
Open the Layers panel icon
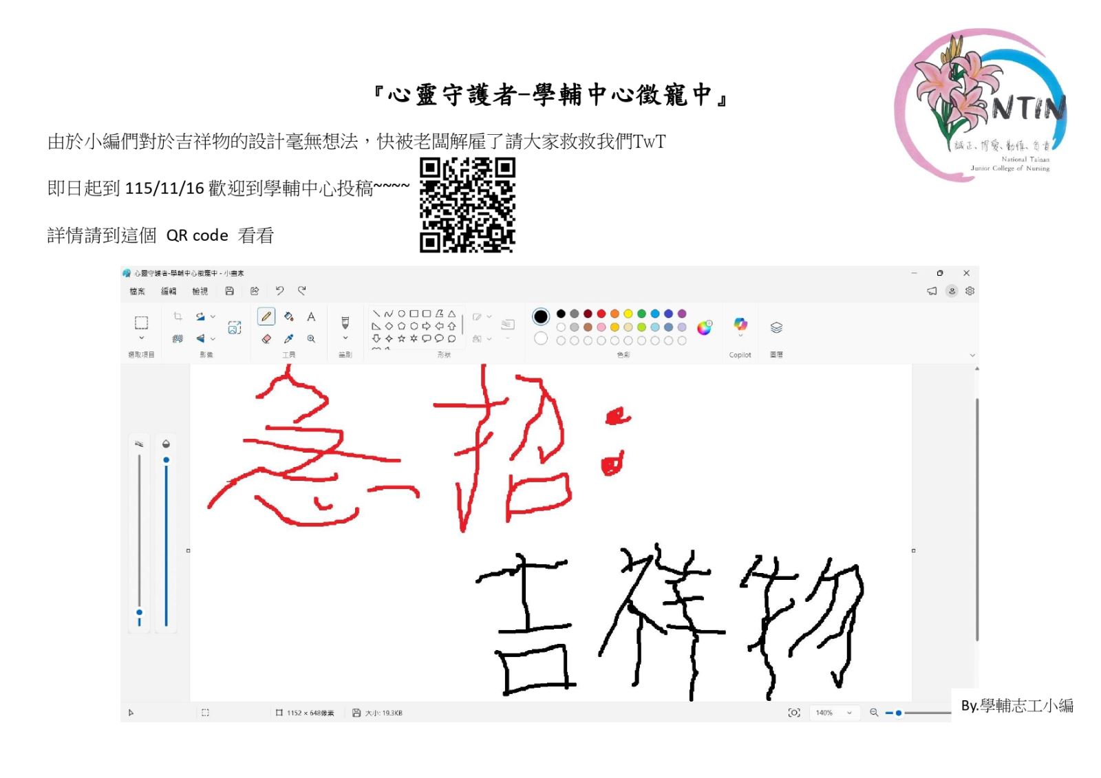click(x=776, y=327)
